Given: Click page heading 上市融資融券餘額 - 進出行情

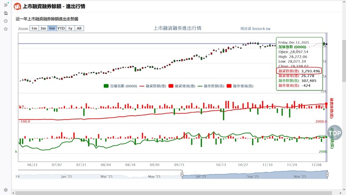Looking at the screenshot, I should 54,6.
